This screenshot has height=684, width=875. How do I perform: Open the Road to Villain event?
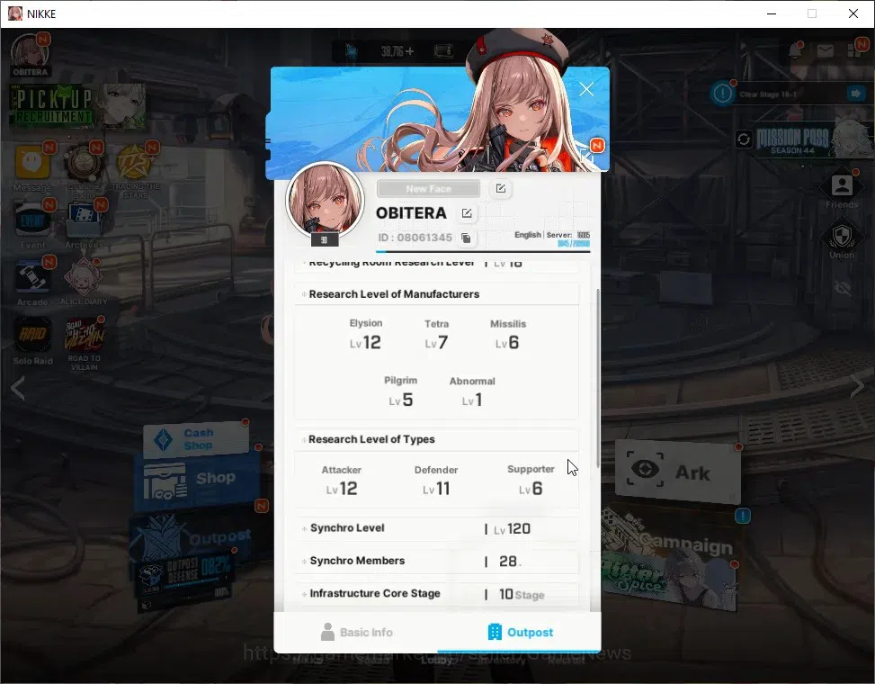(85, 343)
